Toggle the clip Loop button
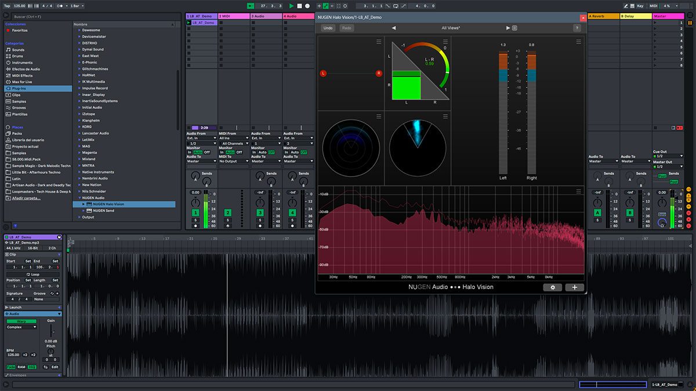The height and width of the screenshot is (391, 696). point(32,275)
